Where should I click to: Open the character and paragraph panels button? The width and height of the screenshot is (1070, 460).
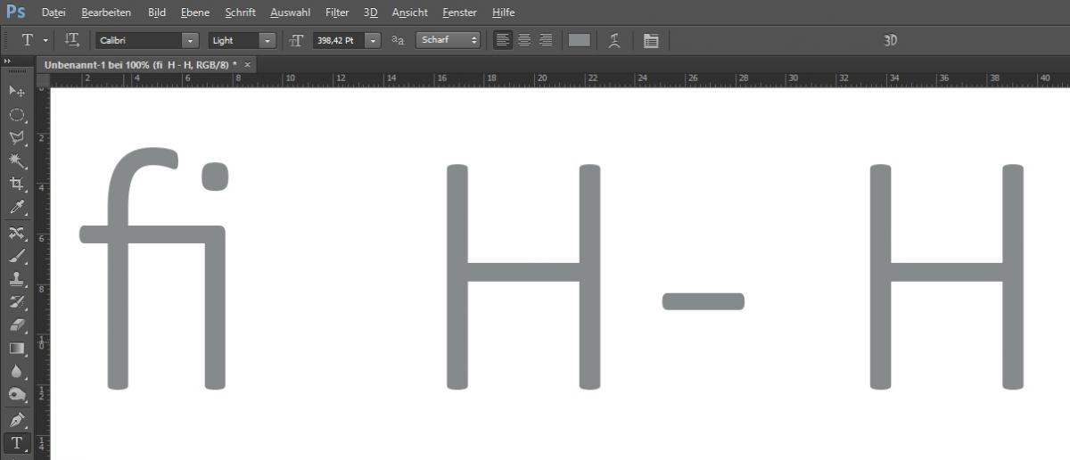(651, 40)
